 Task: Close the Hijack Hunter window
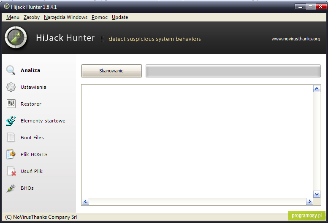tap(320, 7)
